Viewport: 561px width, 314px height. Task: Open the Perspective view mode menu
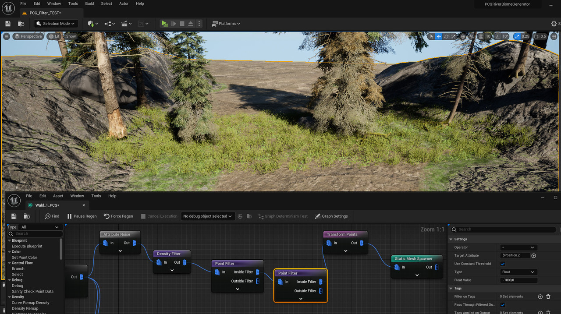click(x=28, y=36)
